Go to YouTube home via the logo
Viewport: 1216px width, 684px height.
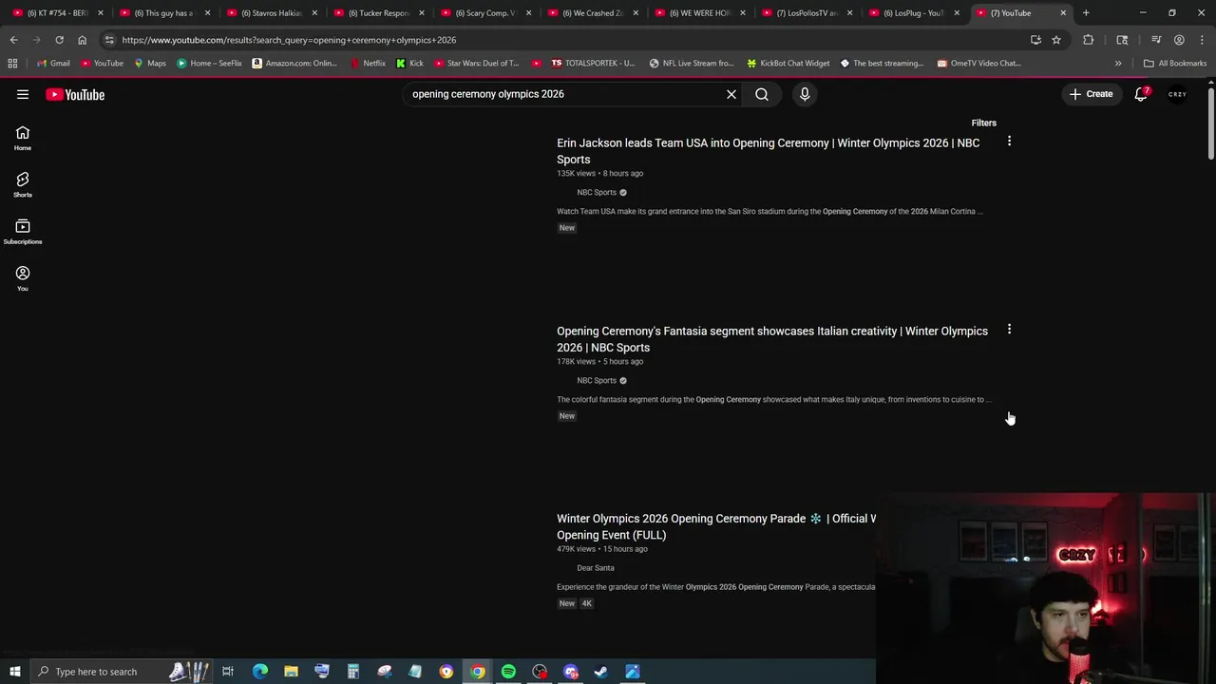coord(75,94)
